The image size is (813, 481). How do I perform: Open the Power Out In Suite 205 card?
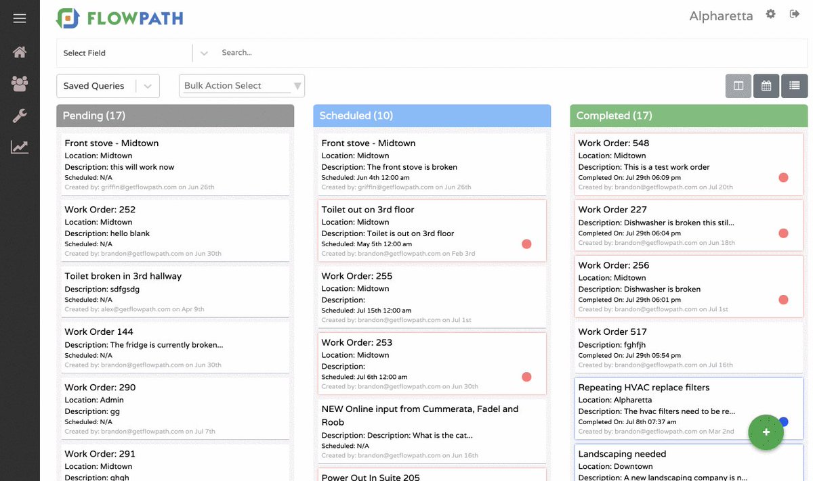point(432,475)
